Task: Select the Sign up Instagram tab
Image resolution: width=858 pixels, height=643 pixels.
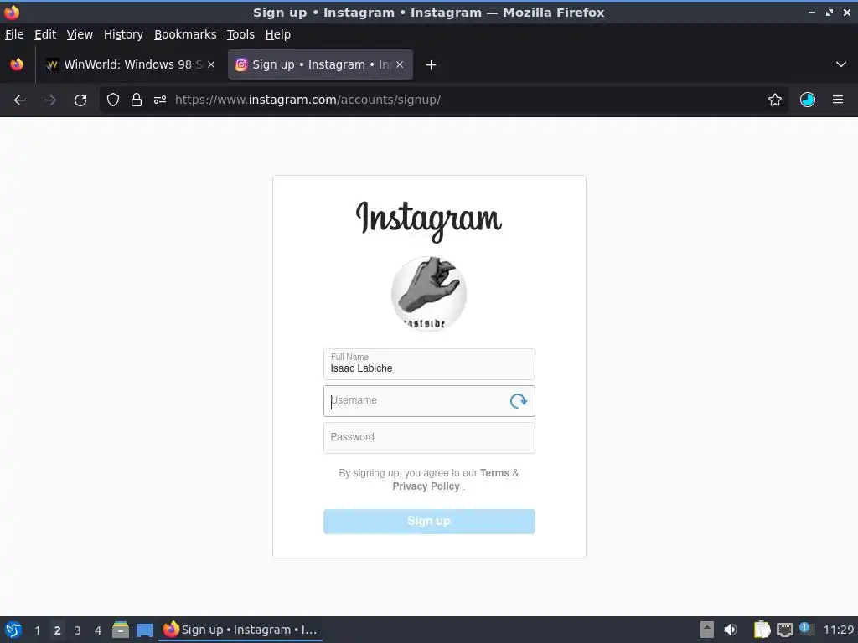Action: pyautogui.click(x=320, y=64)
